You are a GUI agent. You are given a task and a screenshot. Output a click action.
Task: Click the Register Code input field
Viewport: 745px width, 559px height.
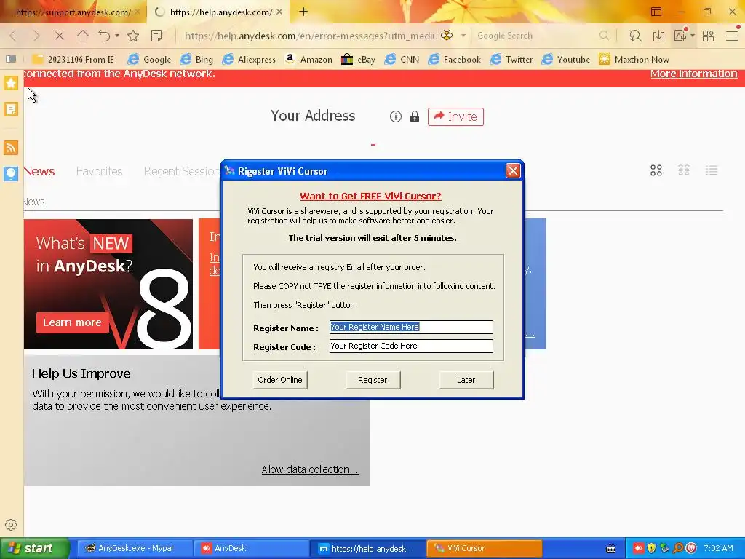412,346
